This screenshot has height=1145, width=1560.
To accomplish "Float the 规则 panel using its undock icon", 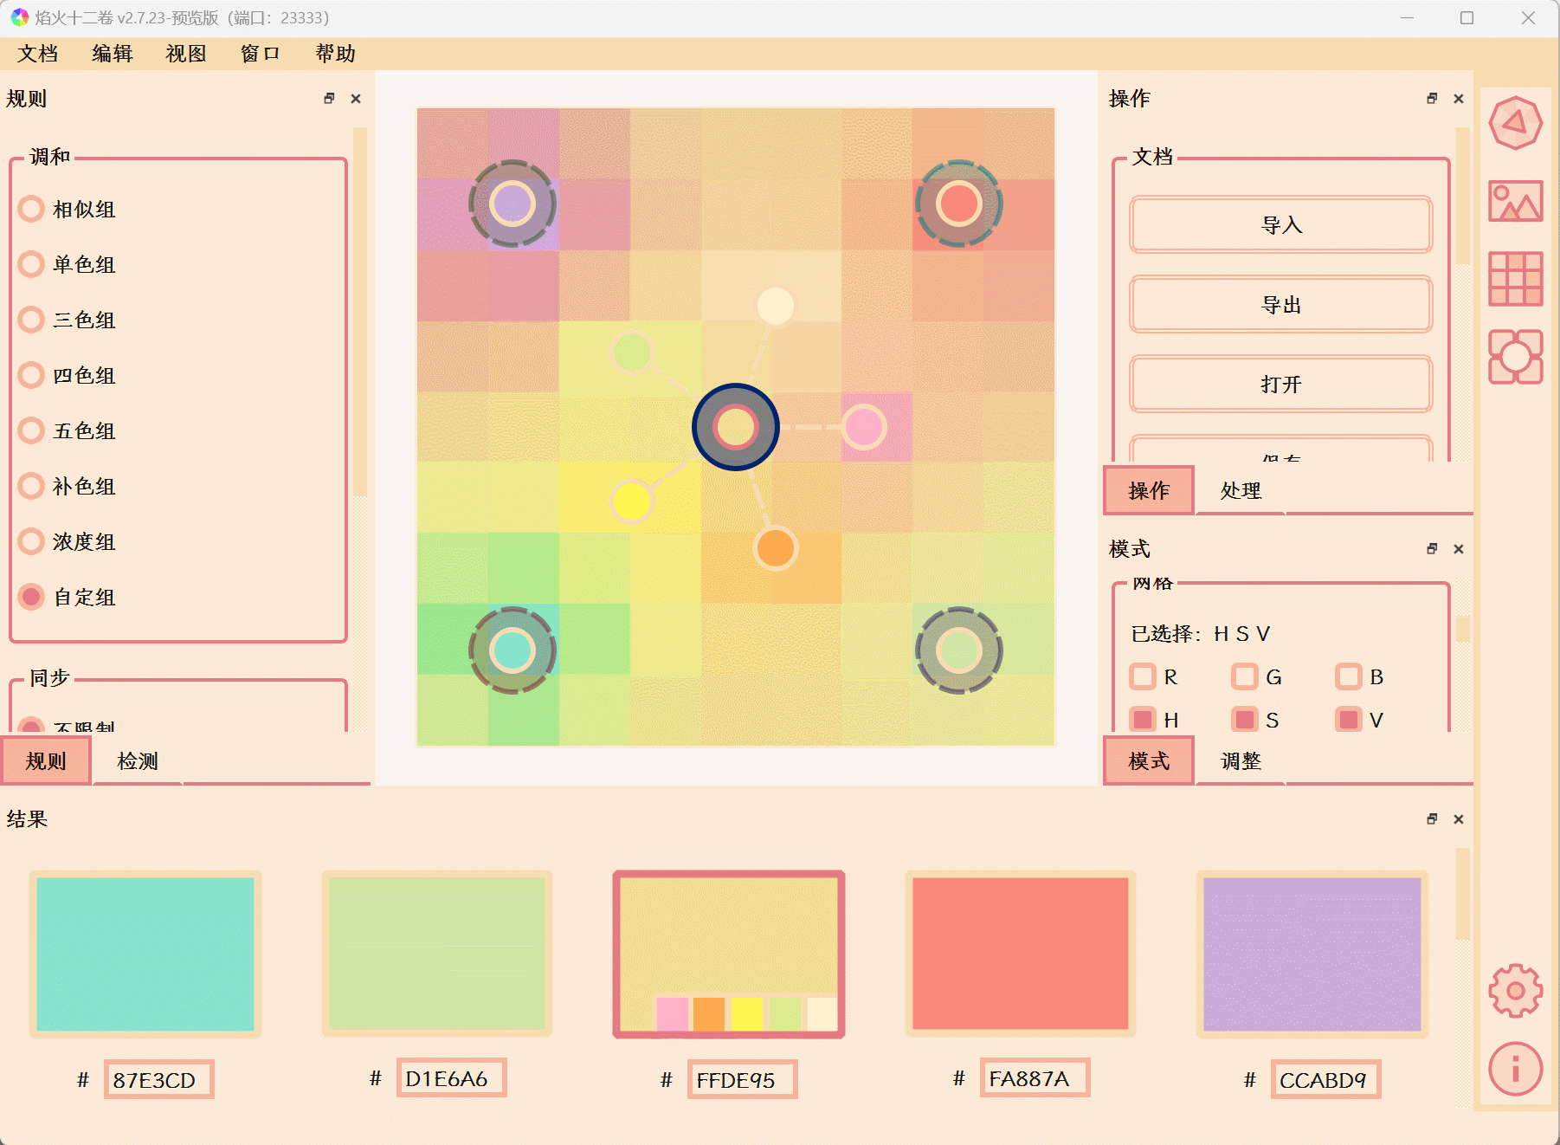I will (x=329, y=99).
